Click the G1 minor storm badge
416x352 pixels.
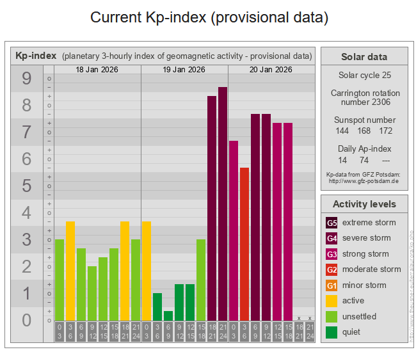click(x=332, y=285)
